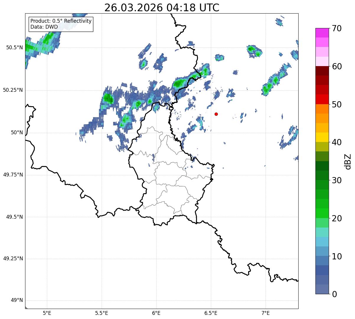The image size is (355, 319).
Task: Click the title '26.03.2026 04:18 UTC'
Action: tap(162, 8)
